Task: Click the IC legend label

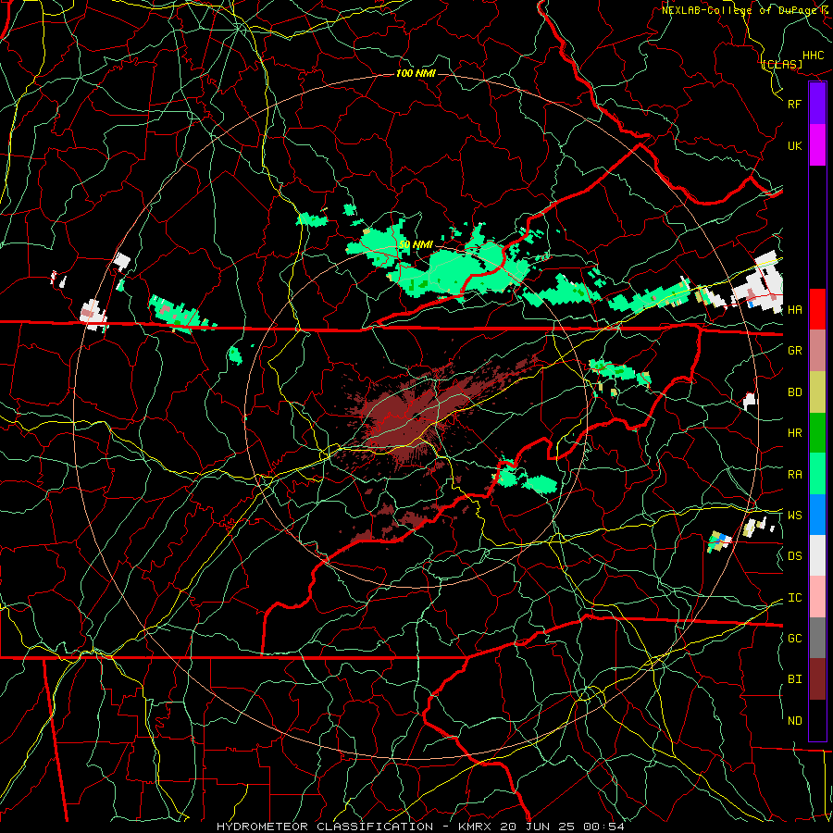Action: click(795, 598)
